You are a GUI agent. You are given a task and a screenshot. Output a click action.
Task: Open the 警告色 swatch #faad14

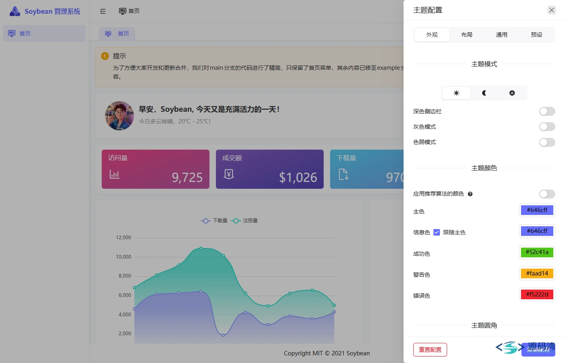tap(537, 273)
